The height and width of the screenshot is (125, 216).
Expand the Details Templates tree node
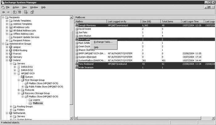(7, 21)
